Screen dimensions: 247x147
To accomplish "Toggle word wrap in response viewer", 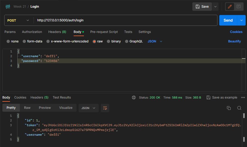I will [105, 108].
